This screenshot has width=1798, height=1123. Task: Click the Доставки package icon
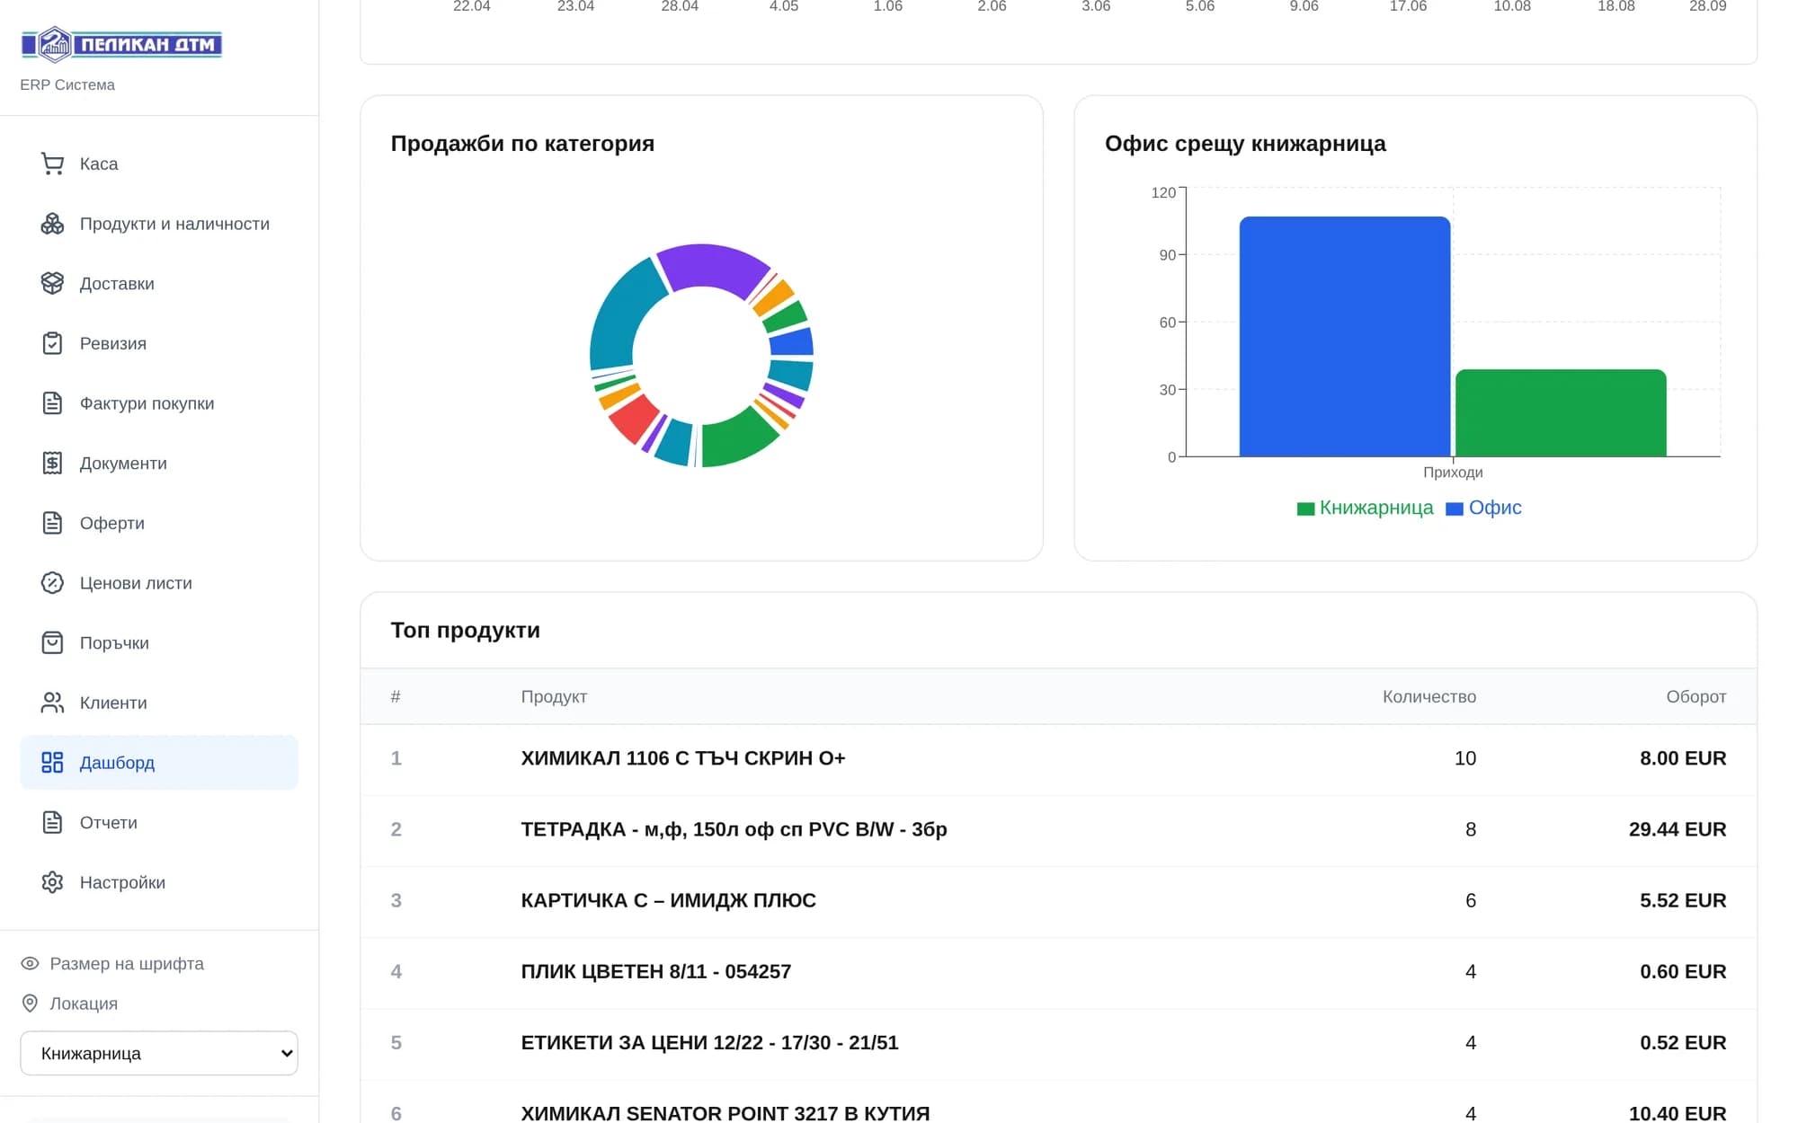pos(52,283)
